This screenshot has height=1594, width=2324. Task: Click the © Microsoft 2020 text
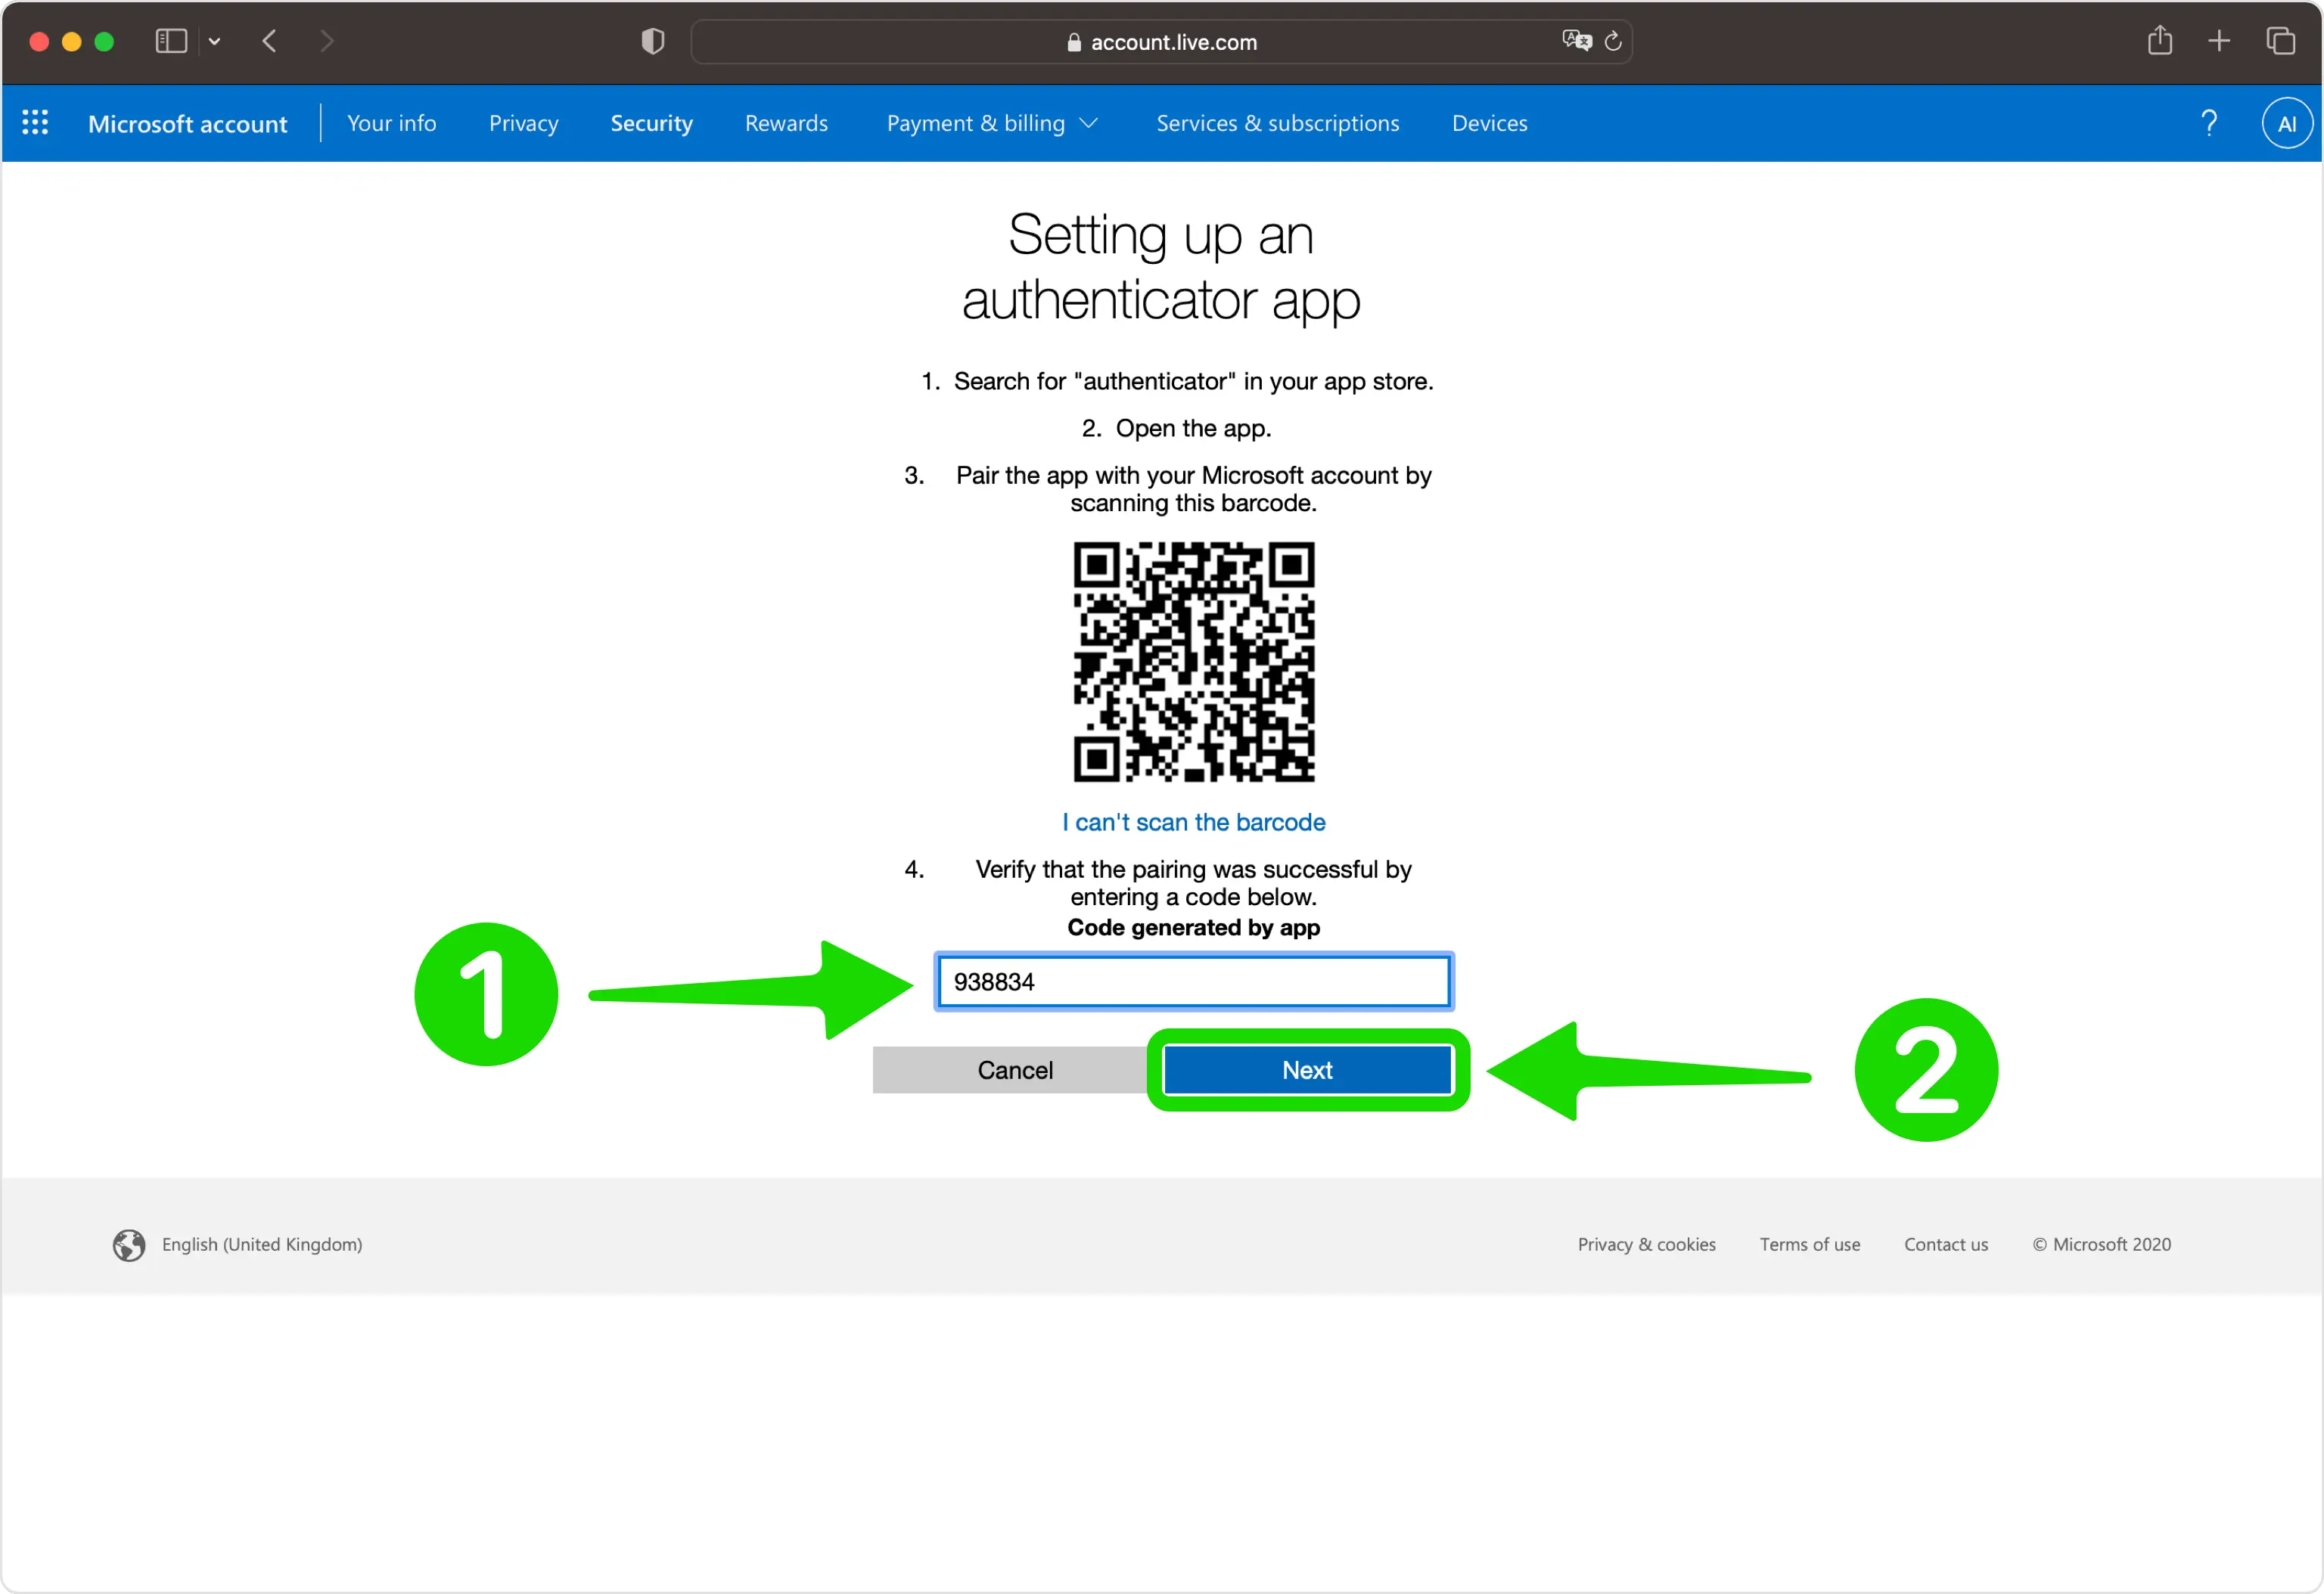2102,1244
